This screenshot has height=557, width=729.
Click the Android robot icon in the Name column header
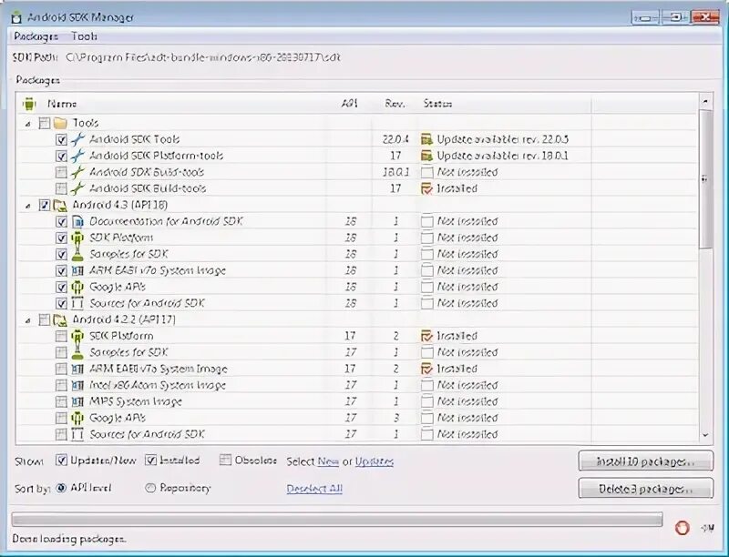tap(29, 104)
